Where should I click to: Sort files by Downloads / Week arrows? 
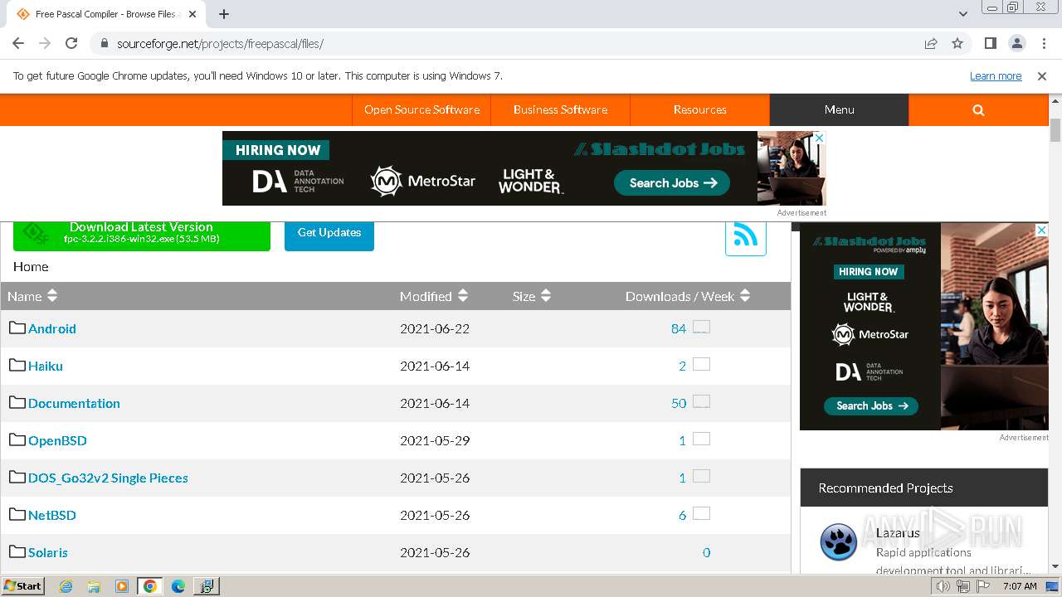click(745, 296)
